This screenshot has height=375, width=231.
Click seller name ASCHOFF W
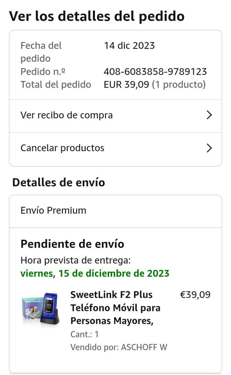click(x=144, y=347)
